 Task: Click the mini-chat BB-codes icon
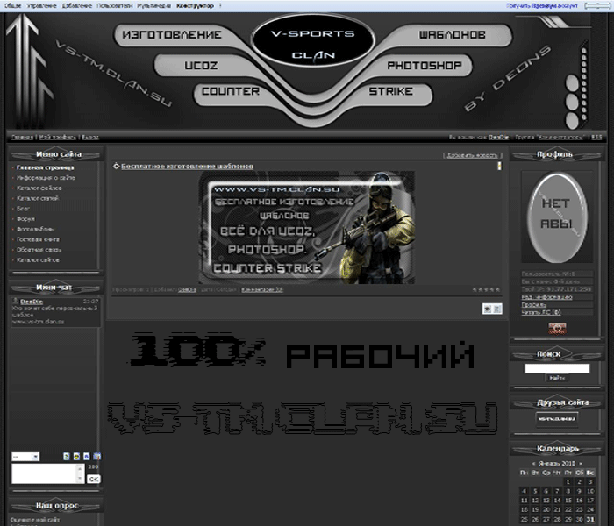click(87, 457)
